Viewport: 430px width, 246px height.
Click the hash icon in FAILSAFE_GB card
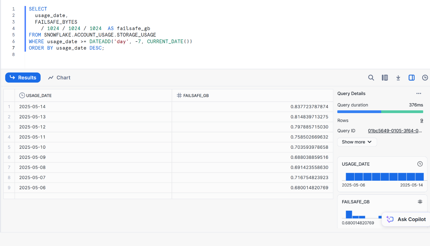[x=420, y=202]
